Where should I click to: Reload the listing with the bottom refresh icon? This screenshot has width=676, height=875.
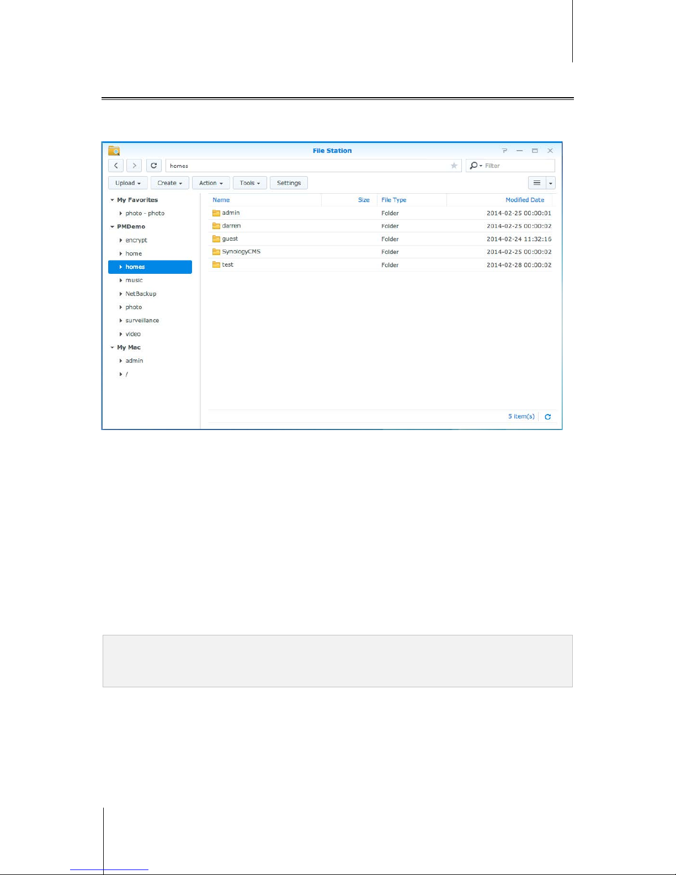548,417
